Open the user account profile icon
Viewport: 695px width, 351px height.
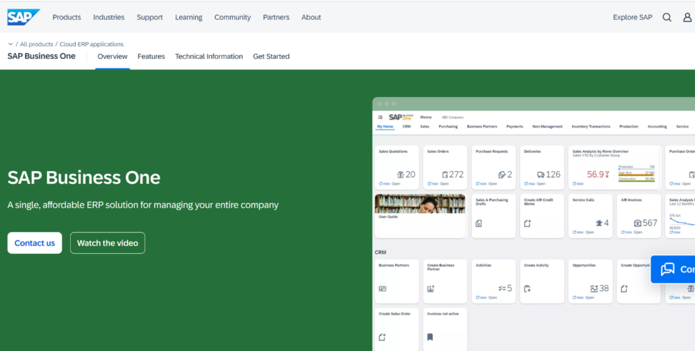[x=687, y=17]
